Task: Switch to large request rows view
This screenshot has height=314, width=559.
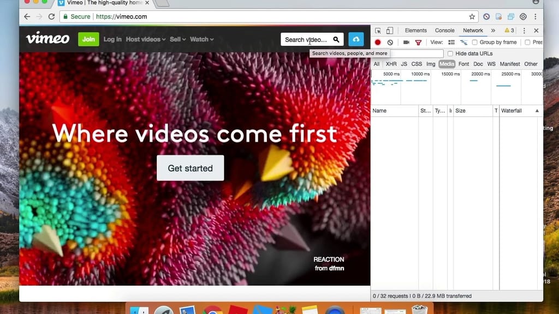Action: coord(451,43)
